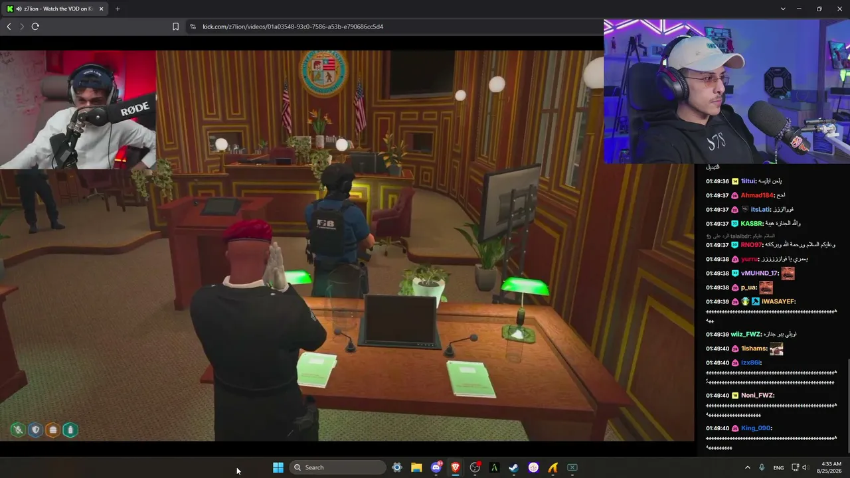Click the streamer webcam overlay in the video
Viewport: 850px width, 478px height.
pyautogui.click(x=78, y=110)
